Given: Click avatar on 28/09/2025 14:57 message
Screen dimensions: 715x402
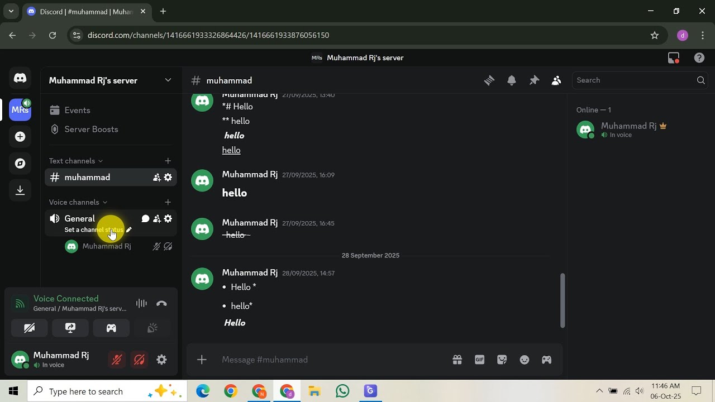Looking at the screenshot, I should tap(202, 279).
